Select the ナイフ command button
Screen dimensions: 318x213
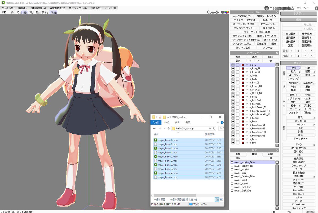click(308, 109)
